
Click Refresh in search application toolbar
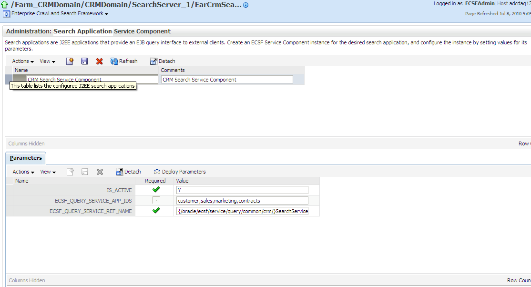pyautogui.click(x=124, y=61)
